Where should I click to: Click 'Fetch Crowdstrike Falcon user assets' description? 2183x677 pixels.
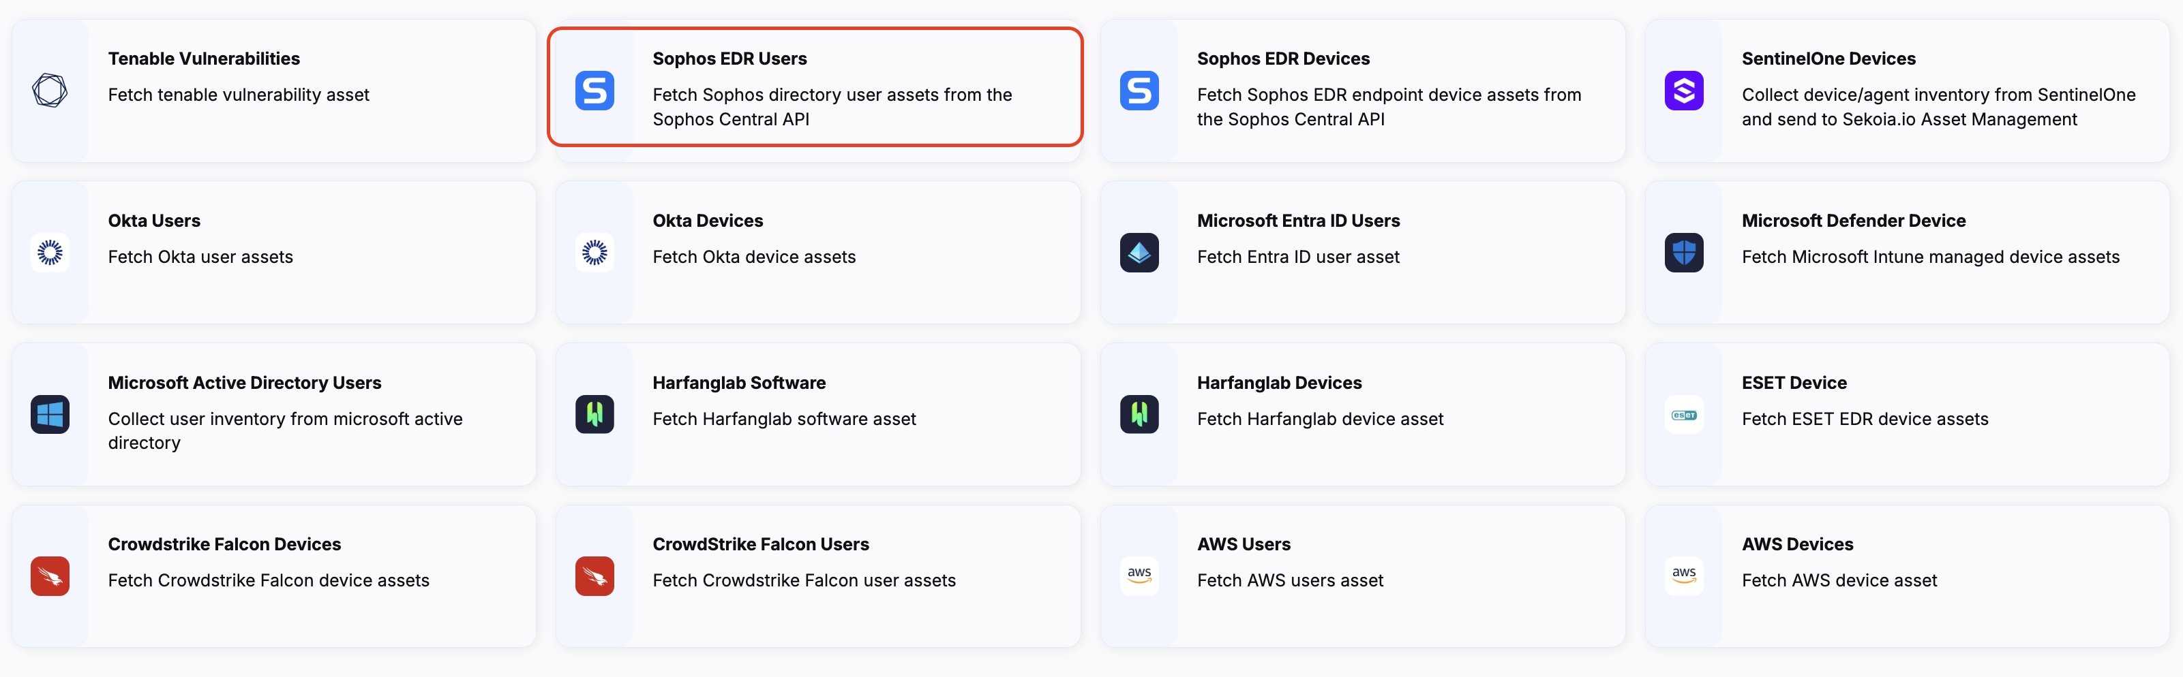pyautogui.click(x=803, y=580)
